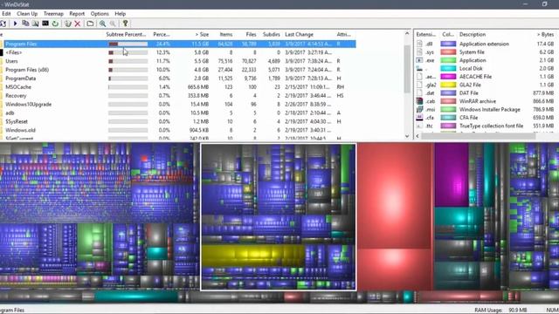Sort by Last Change column header

[x=299, y=35]
